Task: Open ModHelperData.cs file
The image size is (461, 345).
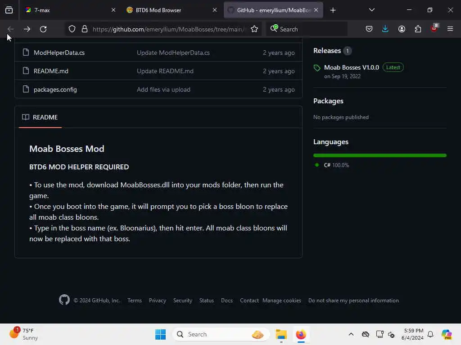Action: (x=59, y=53)
